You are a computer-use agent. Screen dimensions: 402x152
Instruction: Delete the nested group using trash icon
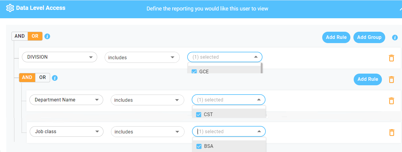click(391, 79)
